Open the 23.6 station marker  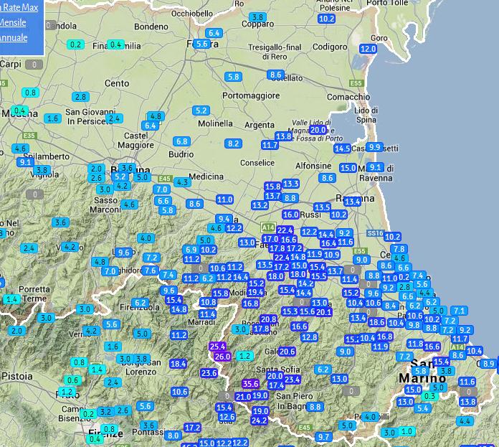point(209,373)
